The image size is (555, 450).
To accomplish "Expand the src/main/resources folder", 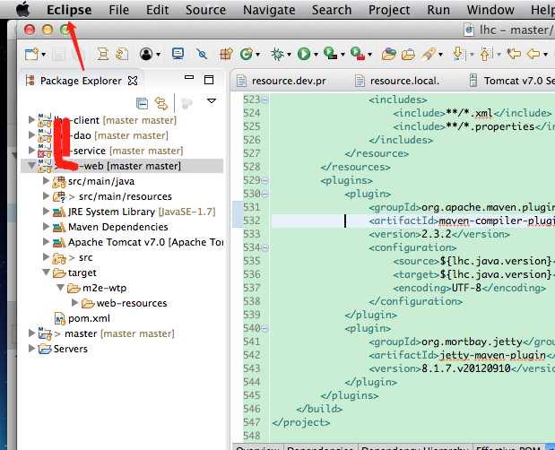I will pos(46,196).
